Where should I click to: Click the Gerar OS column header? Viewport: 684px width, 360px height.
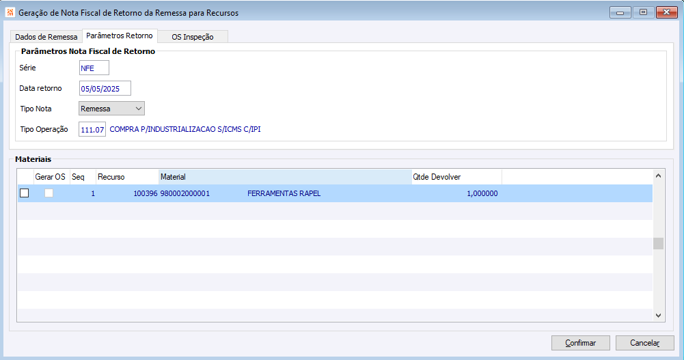(x=50, y=177)
